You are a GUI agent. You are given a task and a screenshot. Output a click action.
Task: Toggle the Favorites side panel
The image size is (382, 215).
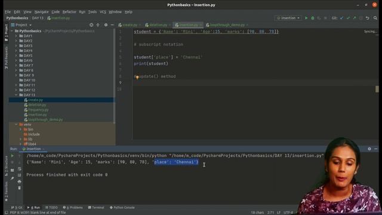click(7, 191)
